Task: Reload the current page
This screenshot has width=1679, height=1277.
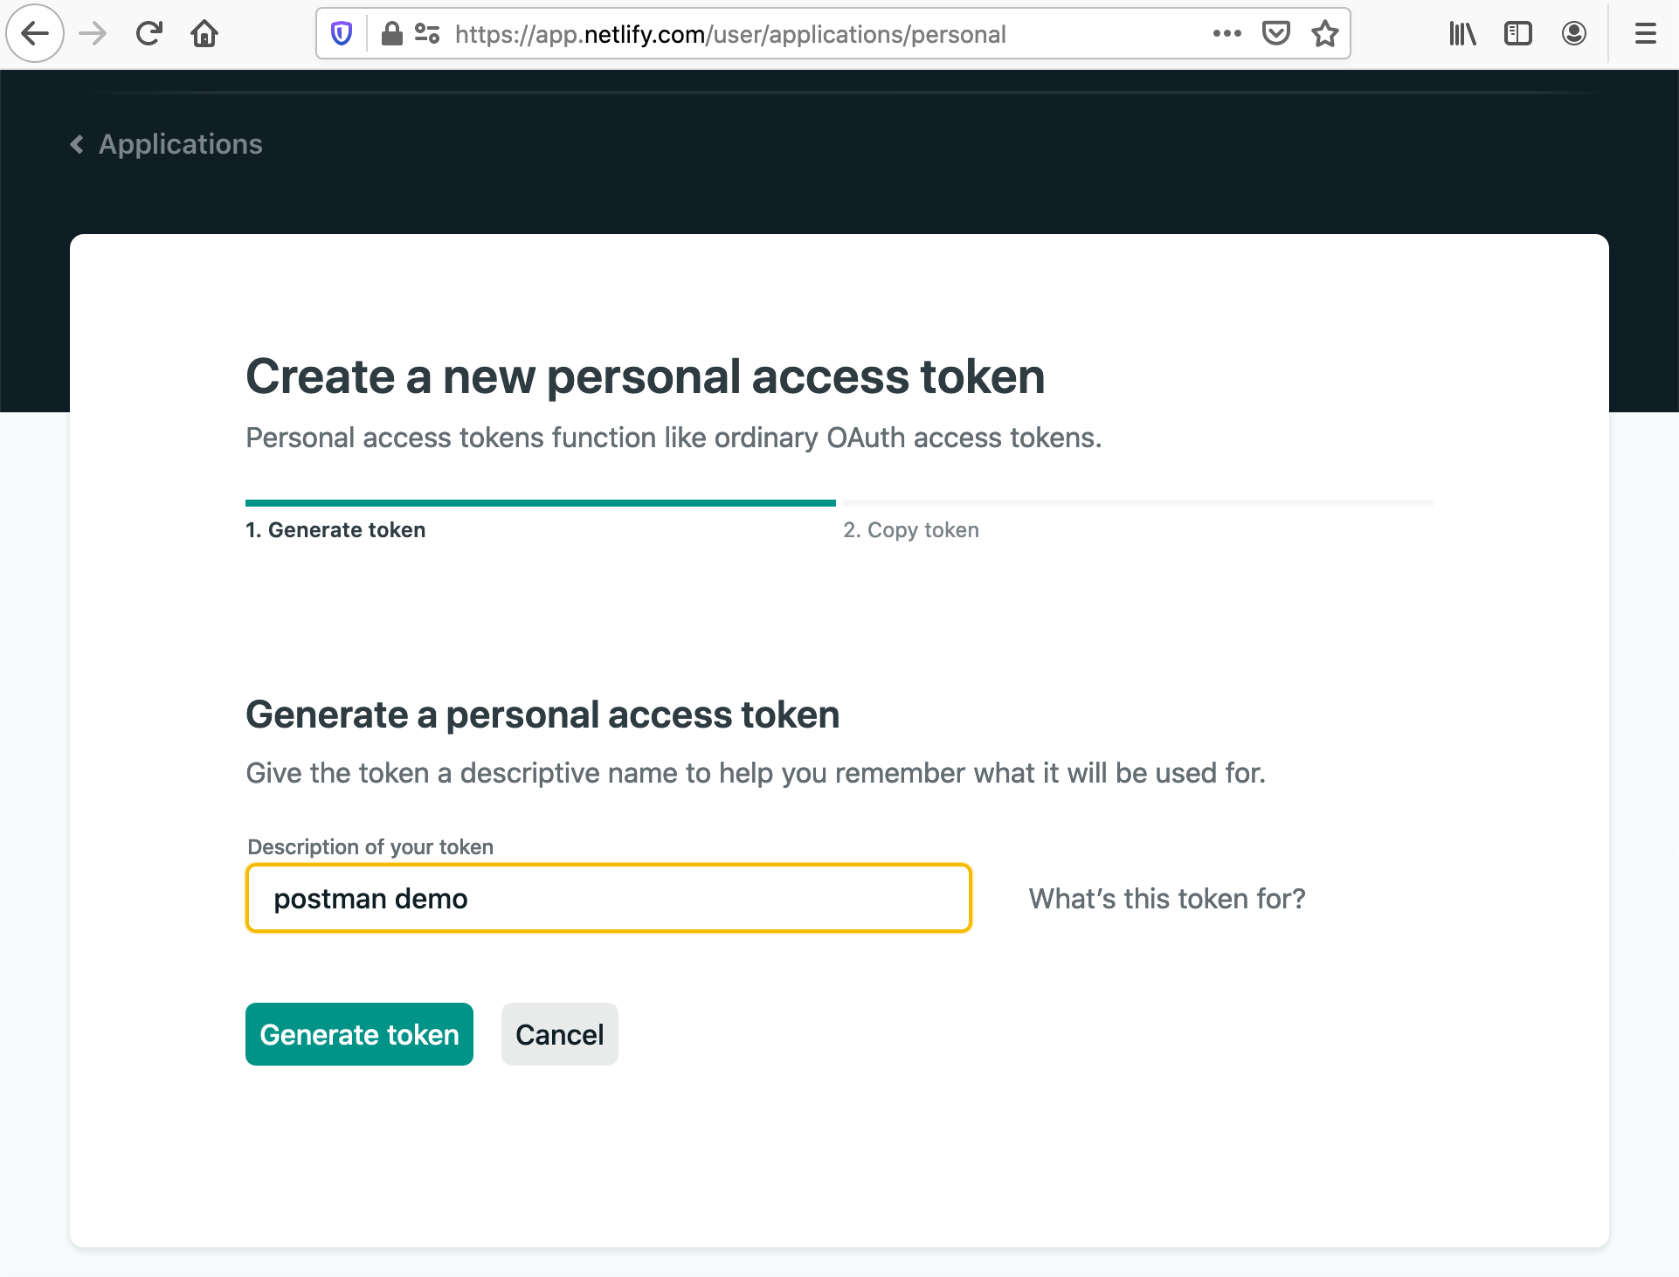Action: (149, 33)
